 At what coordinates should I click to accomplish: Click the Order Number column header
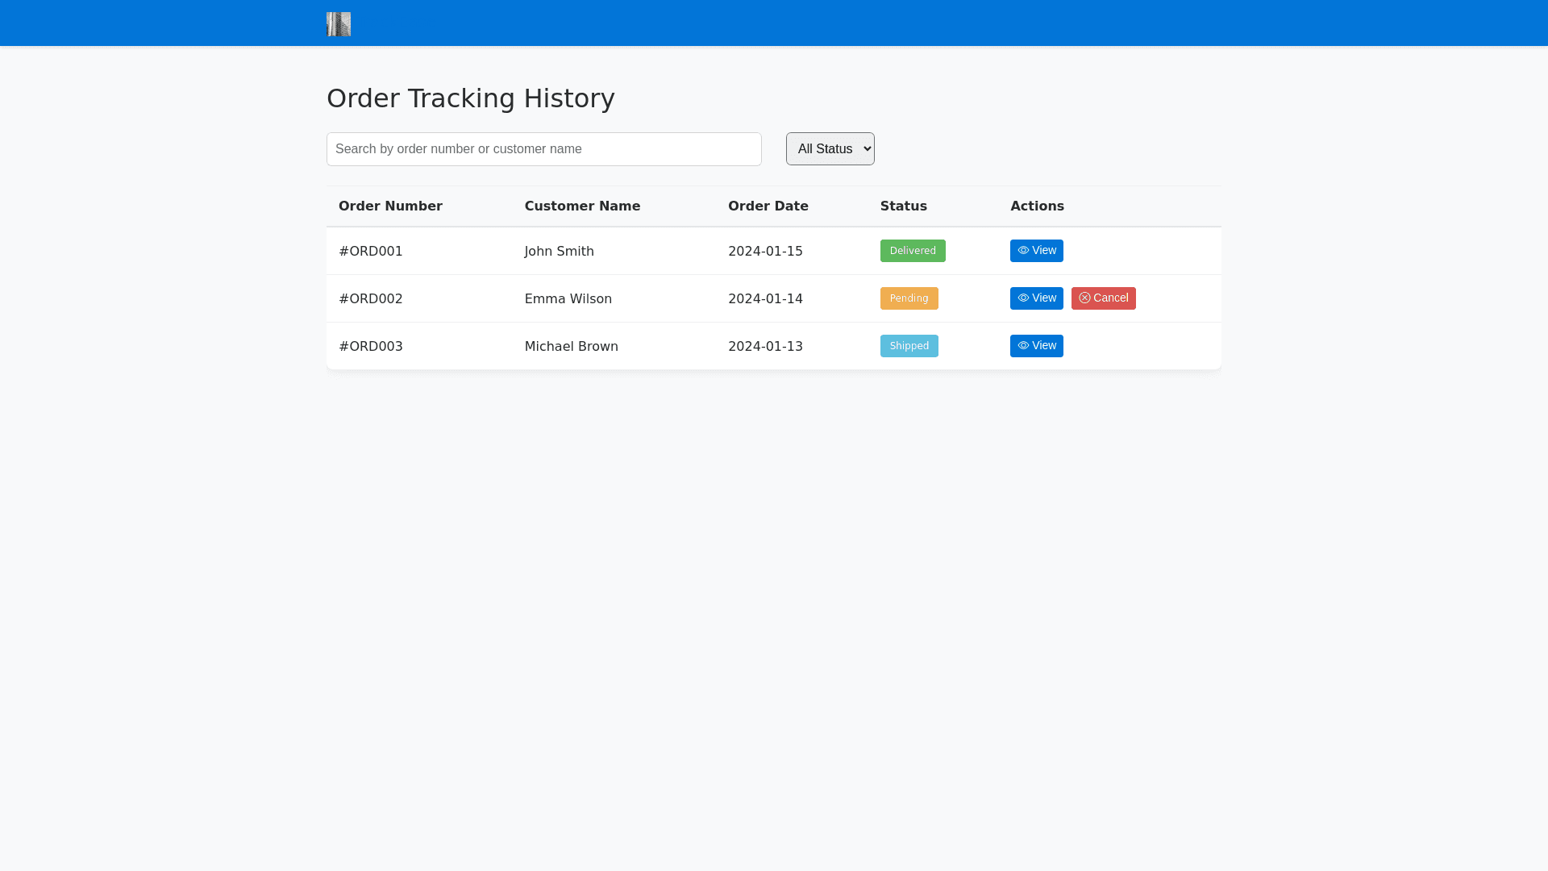point(390,206)
